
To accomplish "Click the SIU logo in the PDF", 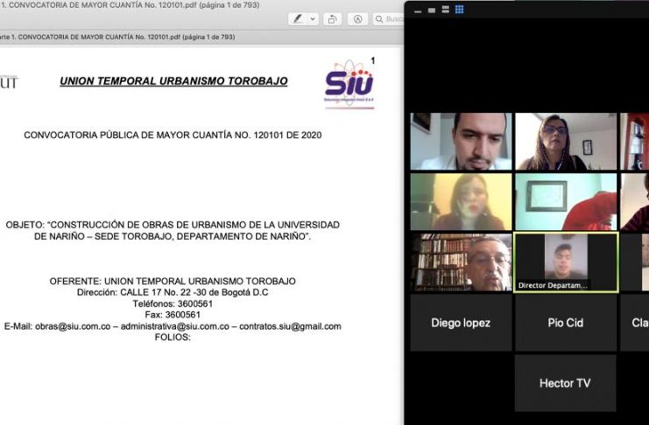I will coord(349,84).
